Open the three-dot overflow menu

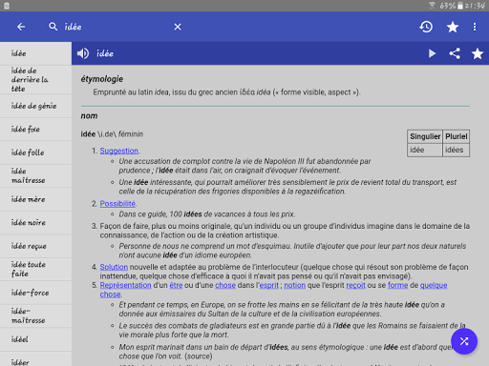(x=475, y=27)
